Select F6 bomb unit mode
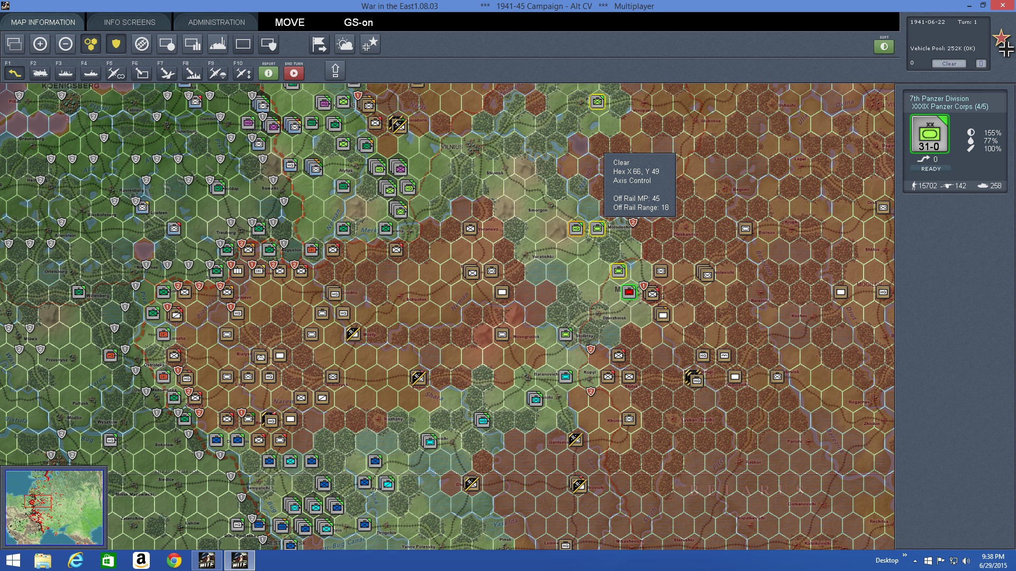This screenshot has width=1016, height=571. 142,73
